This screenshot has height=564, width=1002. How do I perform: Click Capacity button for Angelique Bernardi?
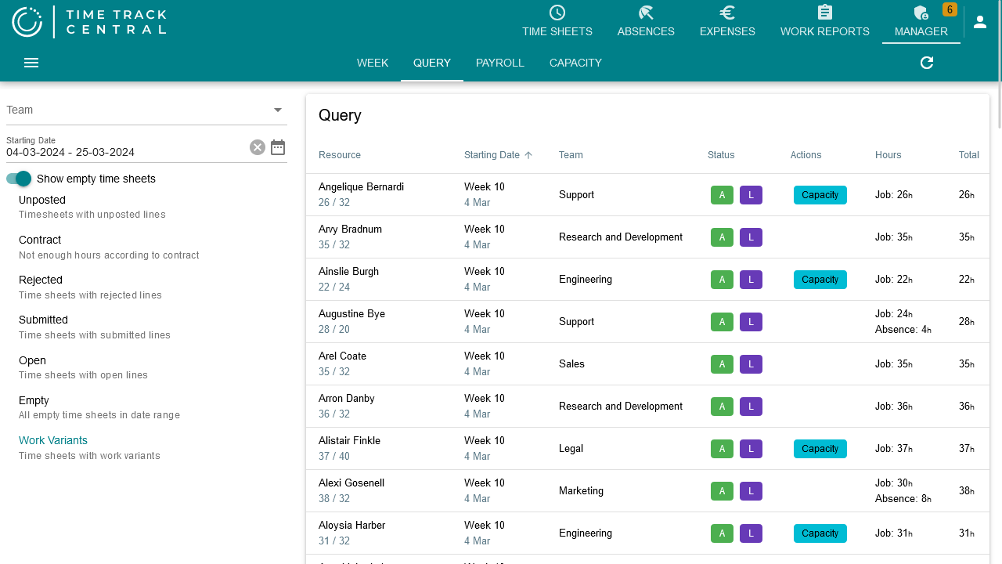(x=820, y=195)
